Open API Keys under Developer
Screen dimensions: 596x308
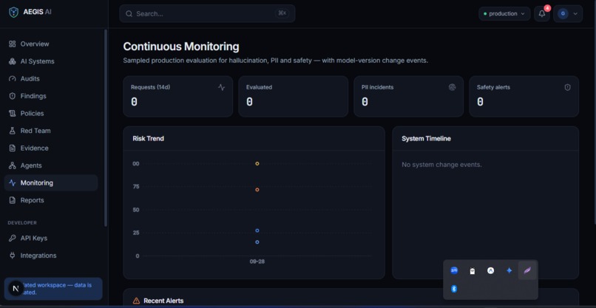[x=50, y=238]
